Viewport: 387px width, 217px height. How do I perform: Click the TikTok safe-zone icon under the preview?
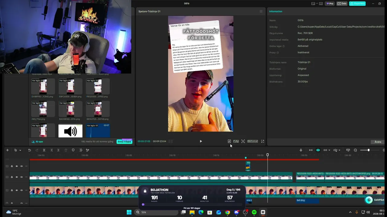[x=229, y=141]
